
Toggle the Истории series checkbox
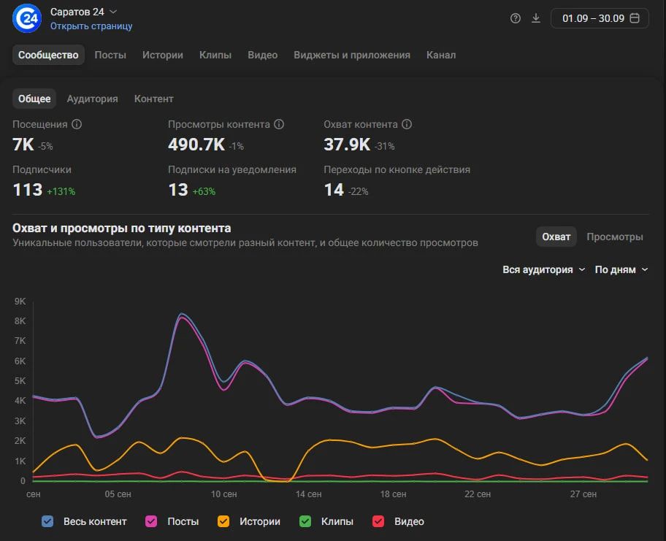click(x=223, y=521)
